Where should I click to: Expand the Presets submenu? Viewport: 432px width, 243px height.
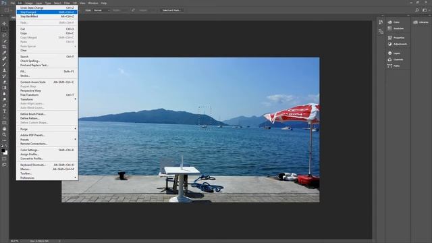pyautogui.click(x=47, y=140)
